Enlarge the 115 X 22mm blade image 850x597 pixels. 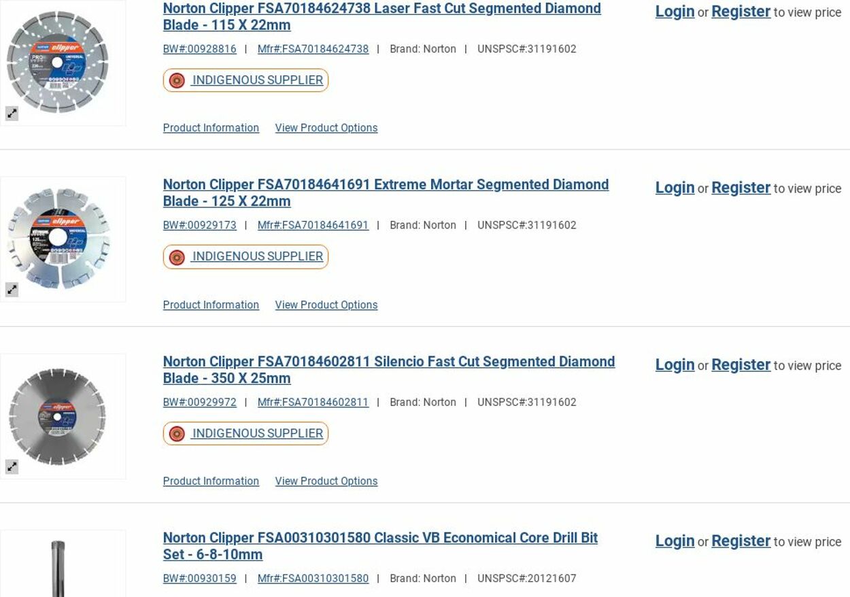12,114
